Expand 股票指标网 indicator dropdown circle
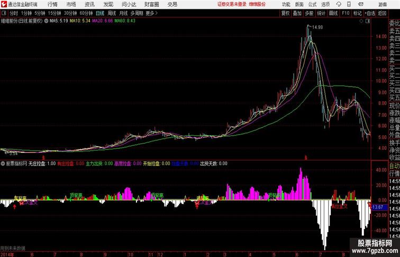The image size is (400, 257). [3, 164]
